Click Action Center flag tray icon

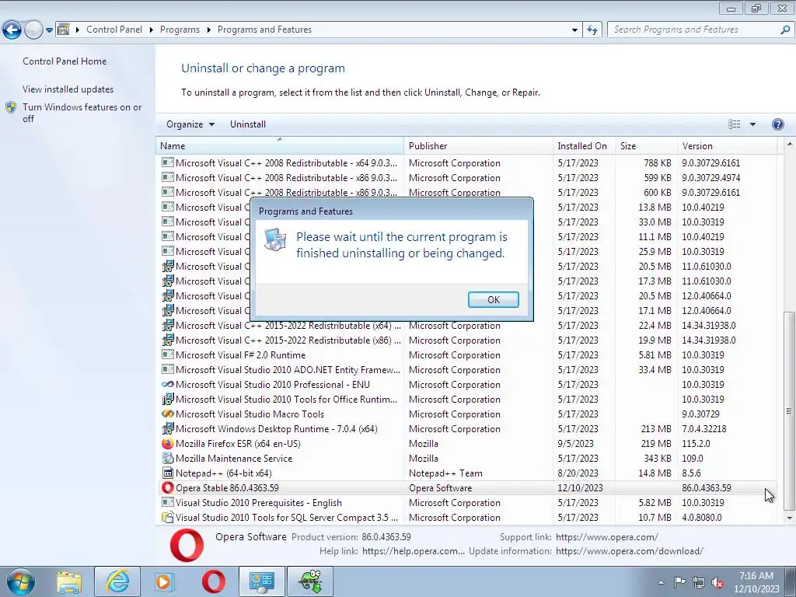(679, 582)
